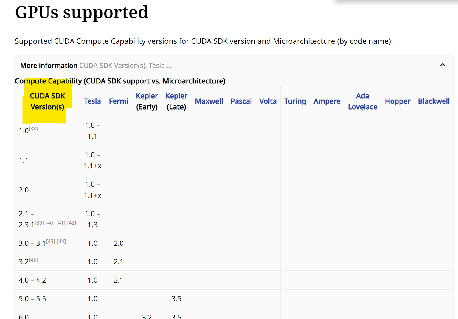Select the SDK version 1.1 row label
Image resolution: width=458 pixels, height=319 pixels.
tap(24, 161)
